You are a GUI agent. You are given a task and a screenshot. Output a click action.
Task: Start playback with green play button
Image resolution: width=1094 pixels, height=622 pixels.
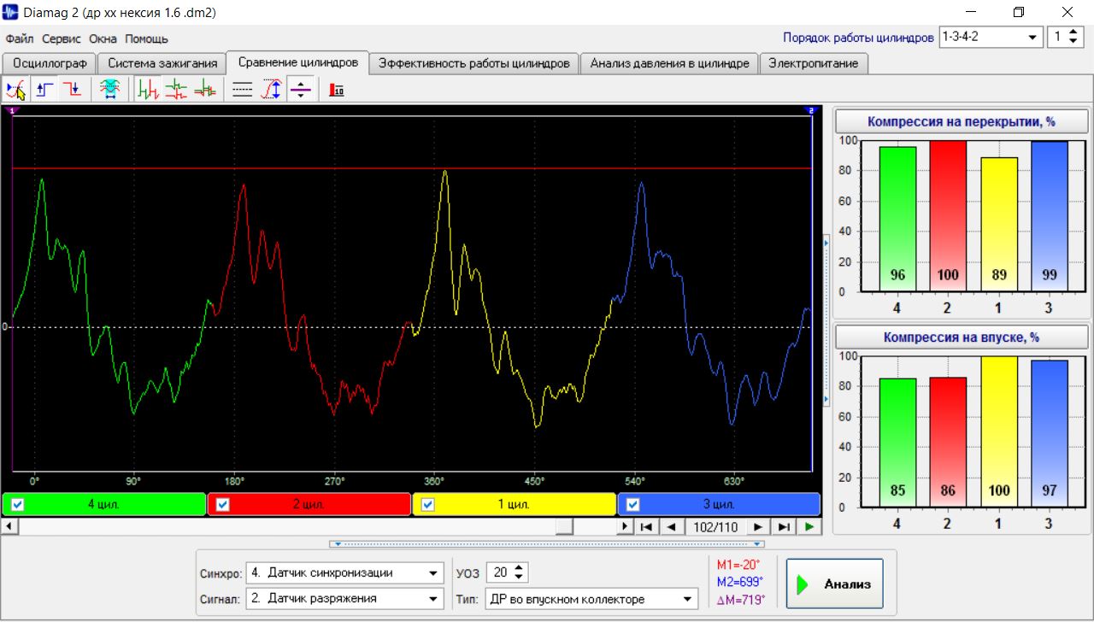click(x=809, y=526)
